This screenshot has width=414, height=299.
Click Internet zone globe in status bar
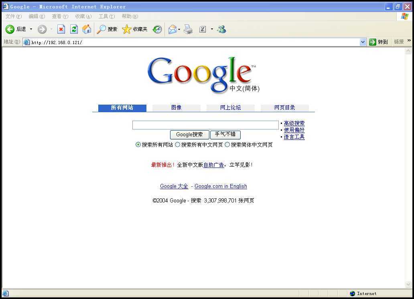[352, 293]
